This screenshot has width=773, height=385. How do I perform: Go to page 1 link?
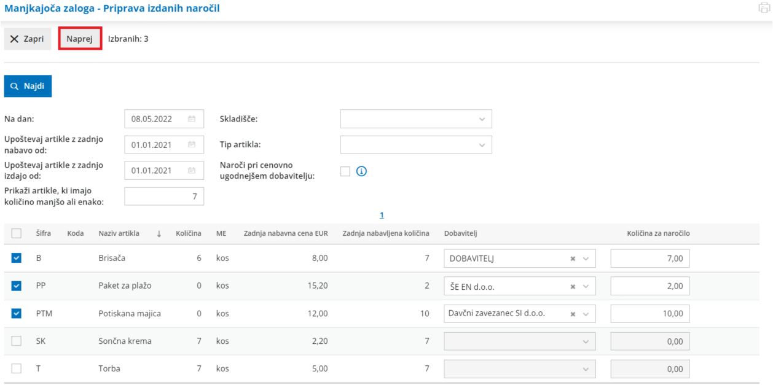coord(382,215)
